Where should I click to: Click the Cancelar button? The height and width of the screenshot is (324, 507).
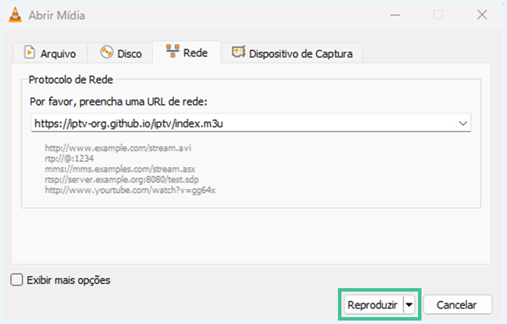pyautogui.click(x=457, y=305)
